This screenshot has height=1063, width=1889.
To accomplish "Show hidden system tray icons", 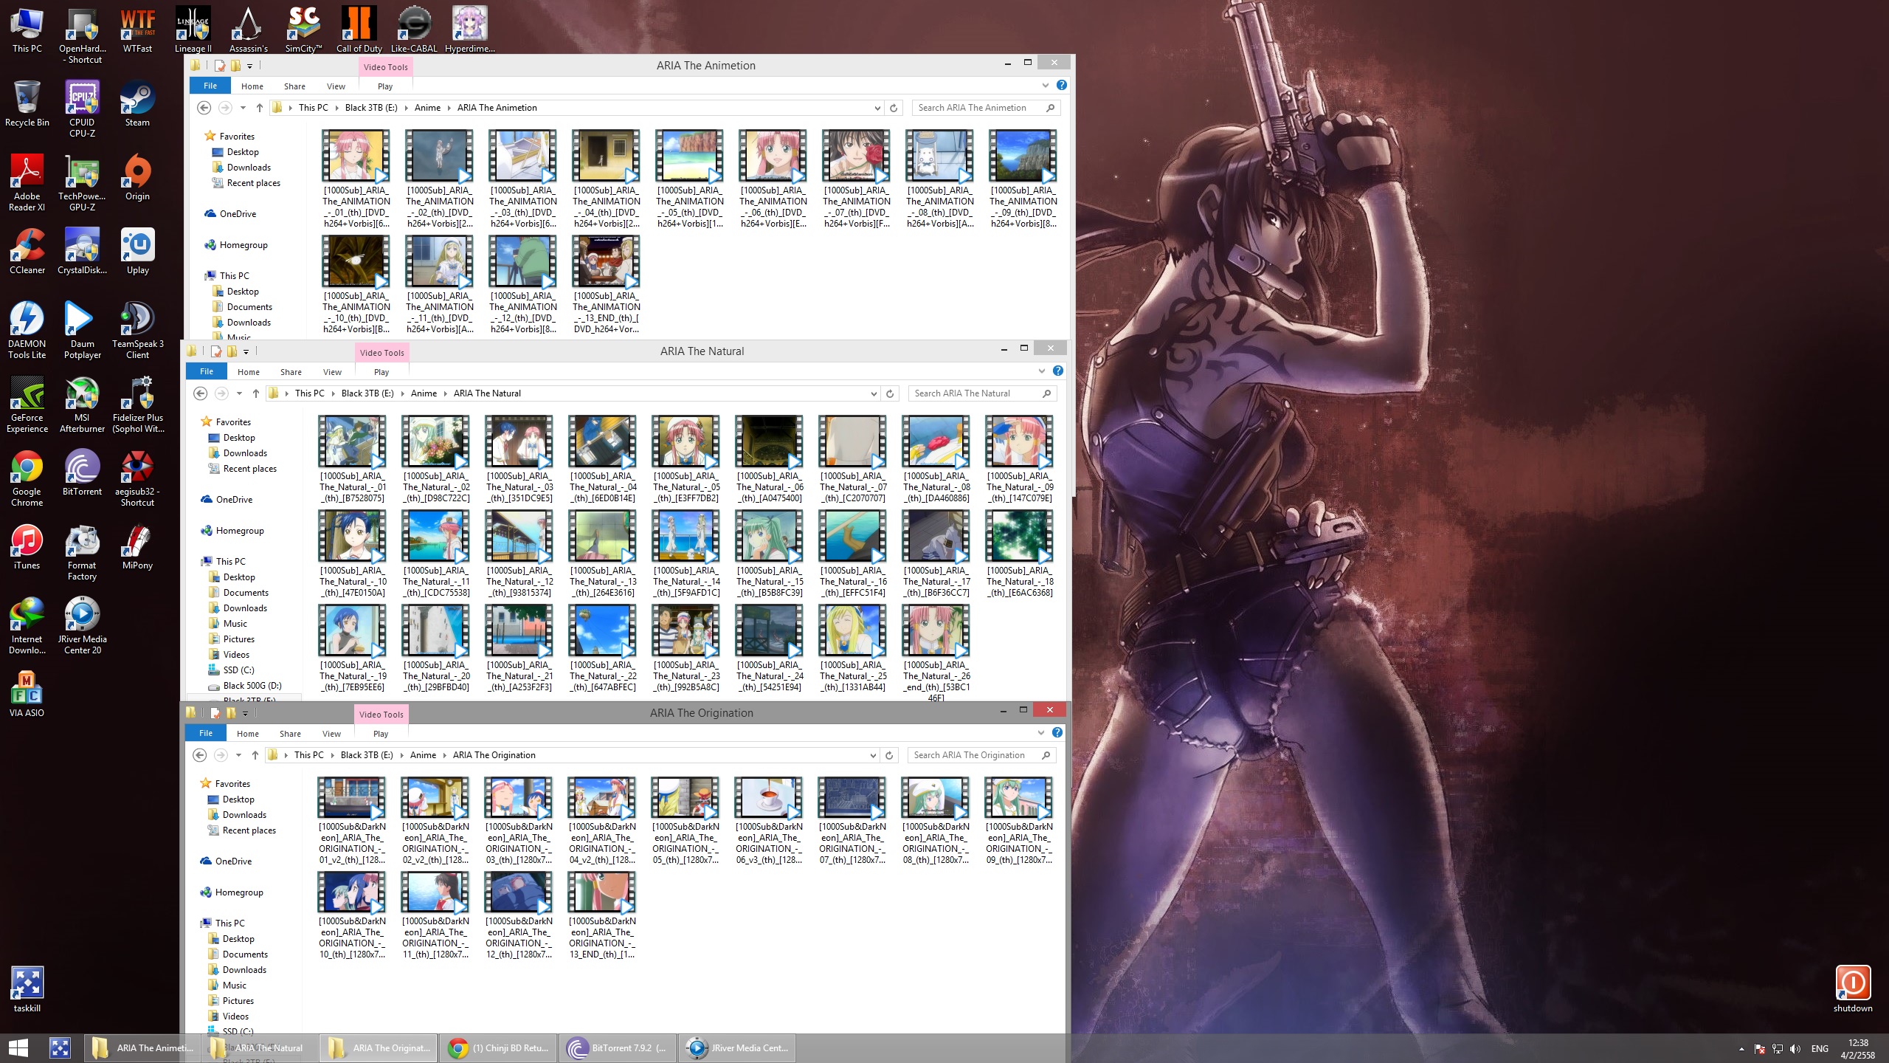I will point(1741,1048).
